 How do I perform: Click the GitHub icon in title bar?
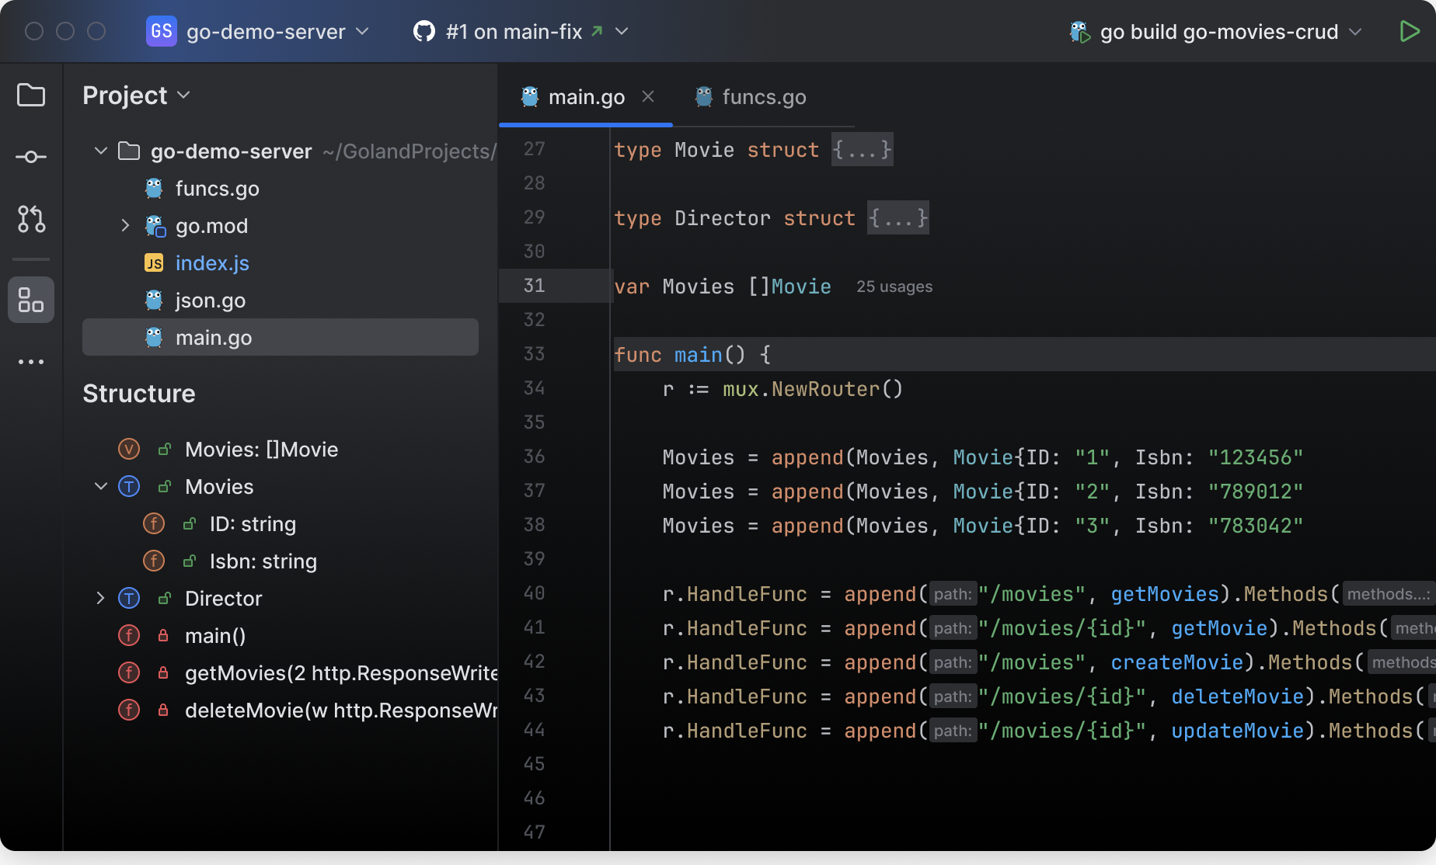[424, 32]
